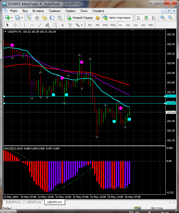Click the 101.71 horizontal level price label
The width and height of the screenshot is (179, 213).
click(171, 96)
